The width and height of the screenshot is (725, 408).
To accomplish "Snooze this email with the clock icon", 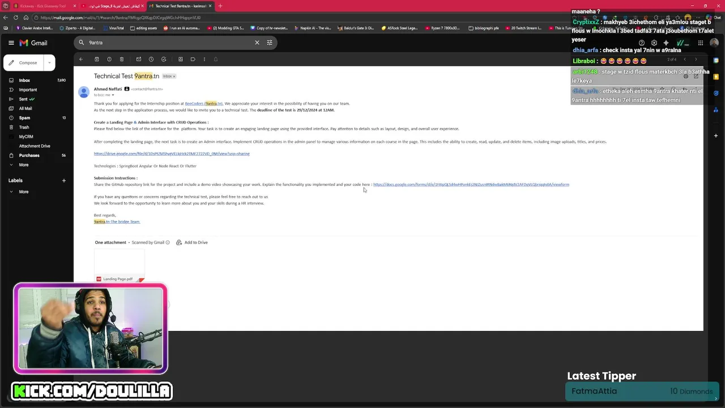I will [x=151, y=59].
